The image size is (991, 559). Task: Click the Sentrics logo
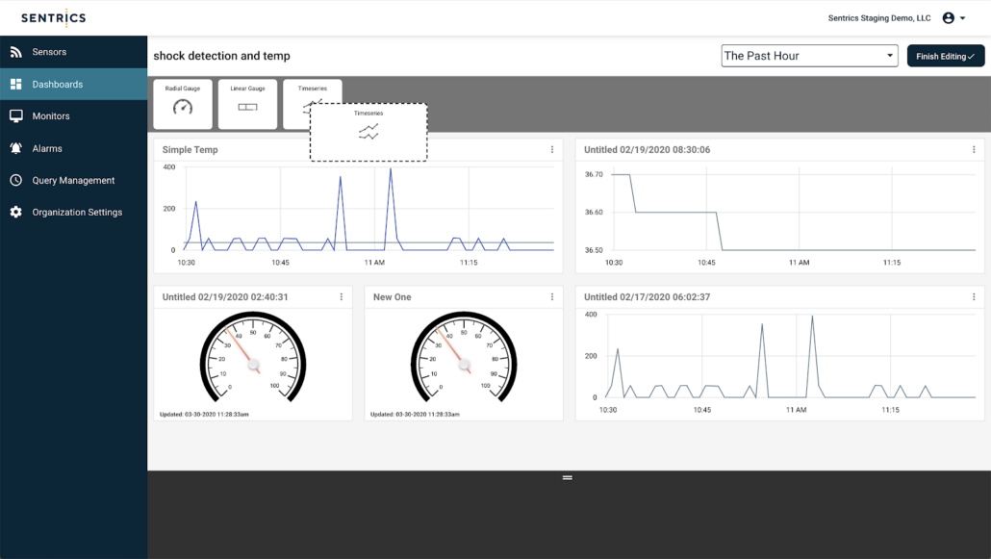[54, 17]
